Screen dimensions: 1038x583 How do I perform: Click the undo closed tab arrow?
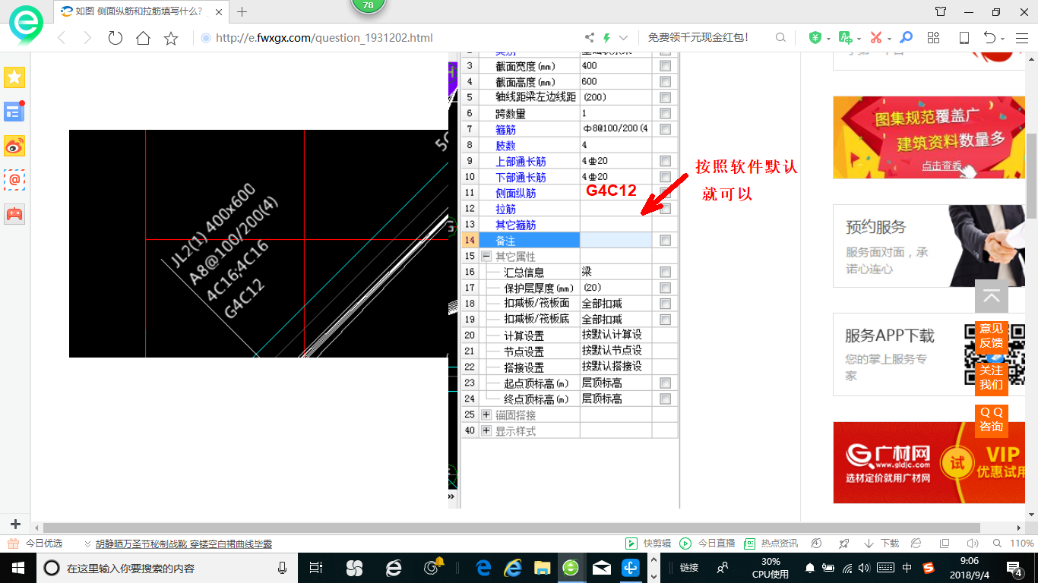tap(989, 38)
